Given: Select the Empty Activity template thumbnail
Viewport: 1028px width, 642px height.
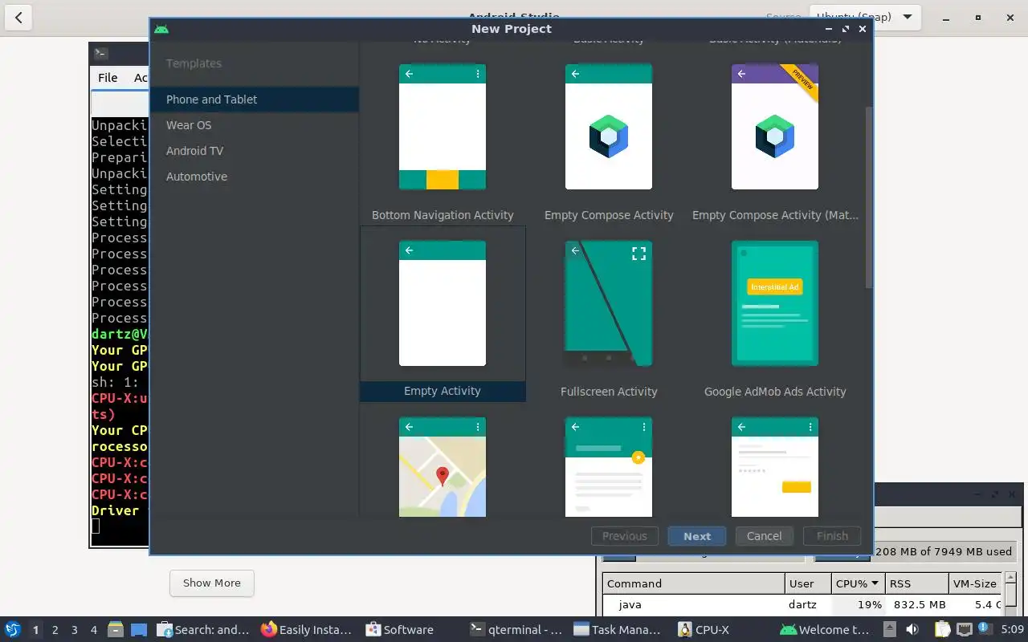Looking at the screenshot, I should point(443,303).
